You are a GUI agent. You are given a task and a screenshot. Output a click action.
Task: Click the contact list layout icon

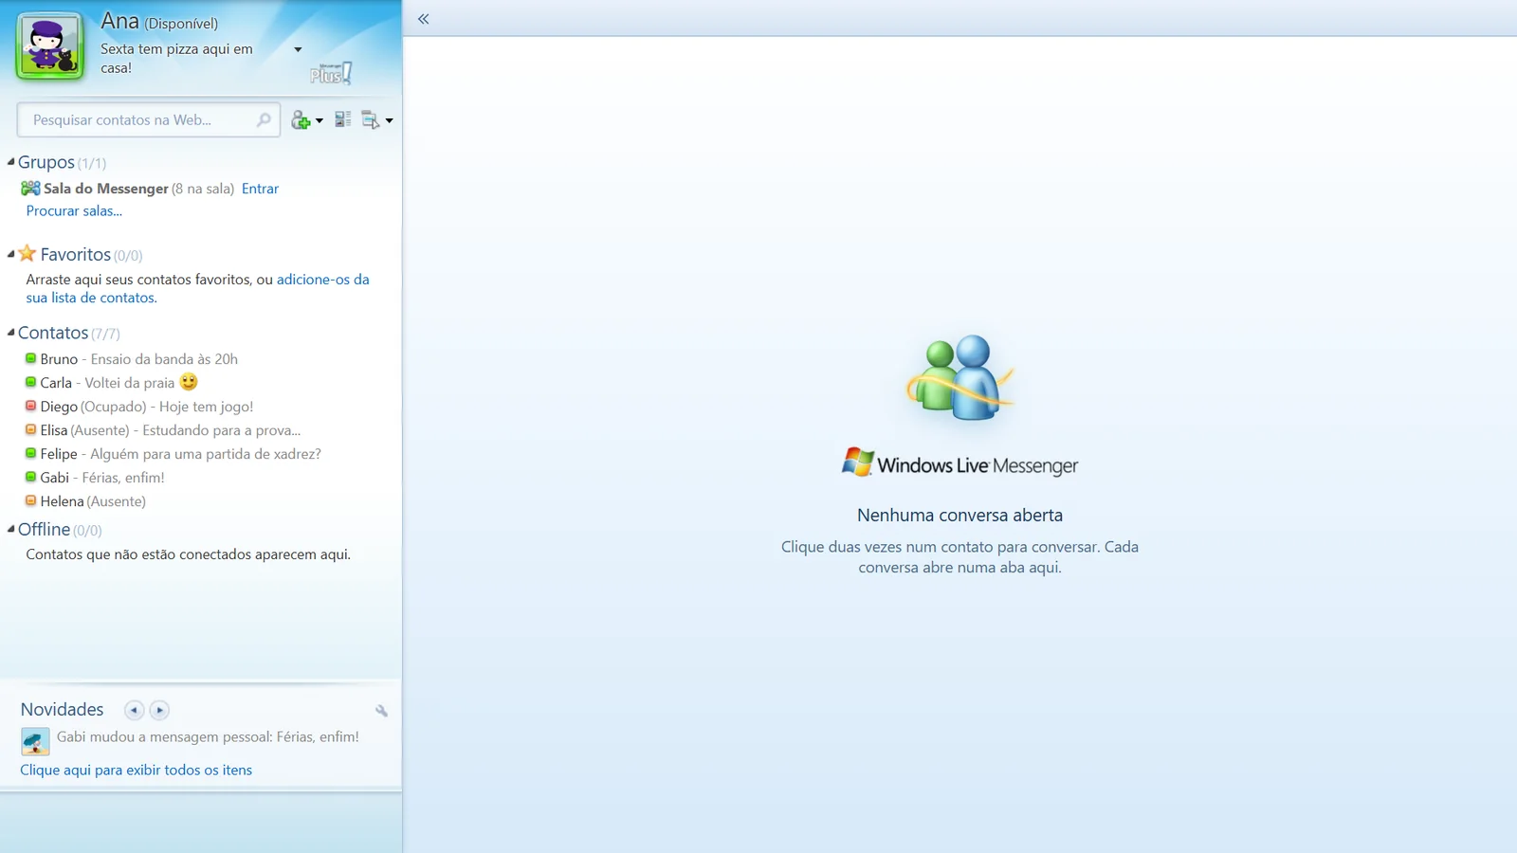tap(343, 119)
